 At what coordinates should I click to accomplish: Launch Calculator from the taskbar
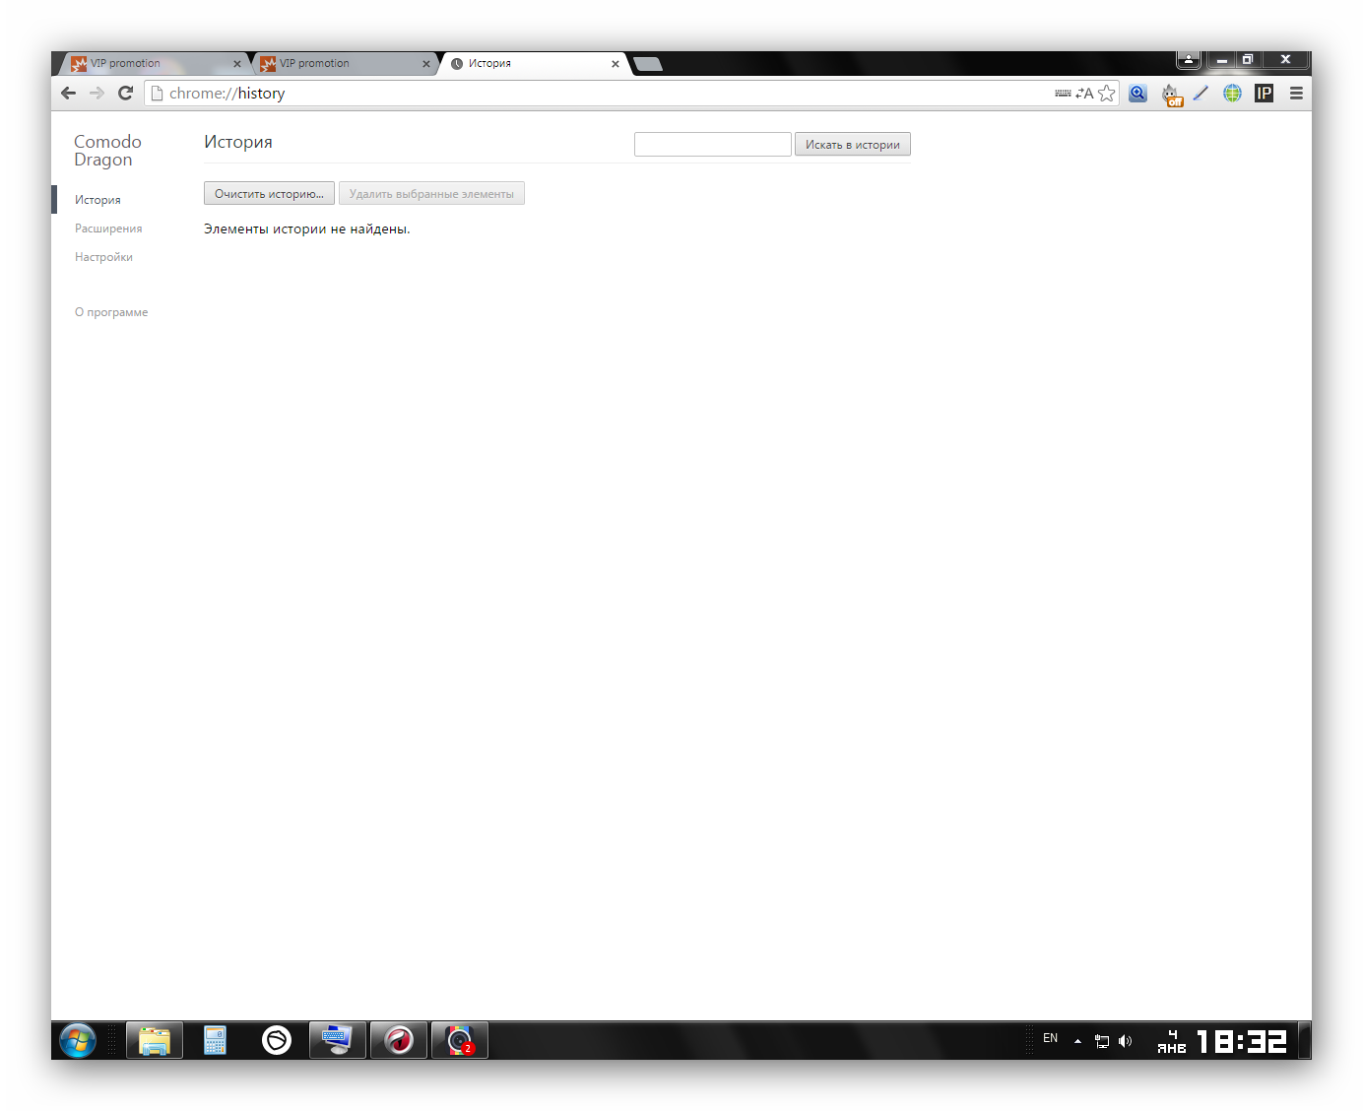tap(216, 1040)
